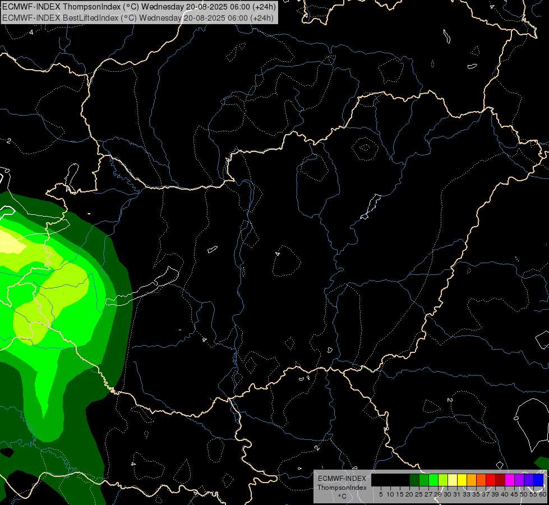Click the legend tick value '5'
The width and height of the screenshot is (549, 505).
coord(381,494)
